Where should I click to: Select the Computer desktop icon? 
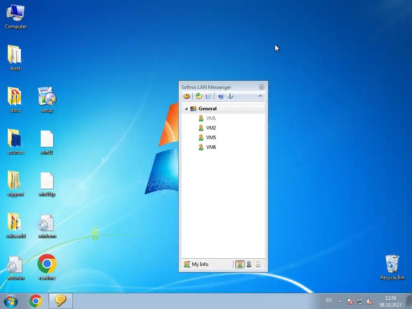16,17
